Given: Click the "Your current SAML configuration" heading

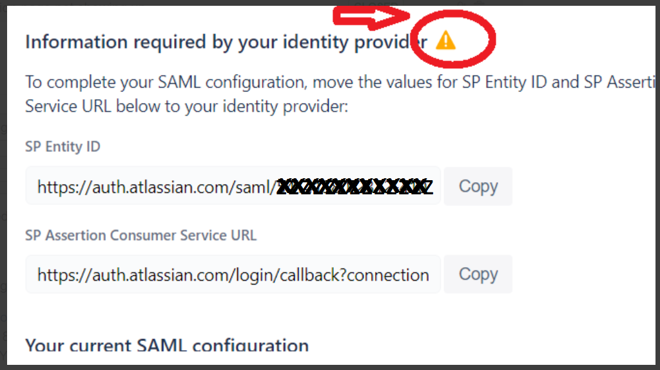Looking at the screenshot, I should point(167,345).
